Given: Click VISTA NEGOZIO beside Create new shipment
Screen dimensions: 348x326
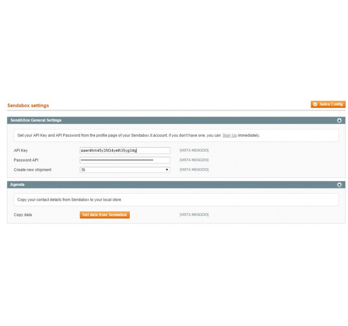Looking at the screenshot, I should (194, 170).
